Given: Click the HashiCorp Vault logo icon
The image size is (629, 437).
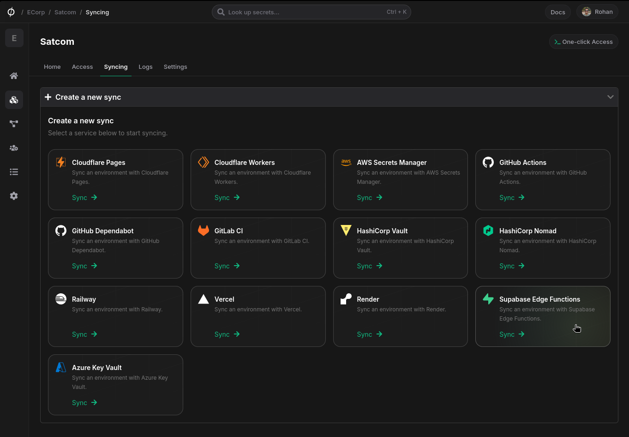Looking at the screenshot, I should [346, 231].
